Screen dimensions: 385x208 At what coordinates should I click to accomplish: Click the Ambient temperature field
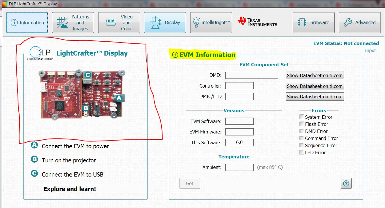pyautogui.click(x=239, y=167)
